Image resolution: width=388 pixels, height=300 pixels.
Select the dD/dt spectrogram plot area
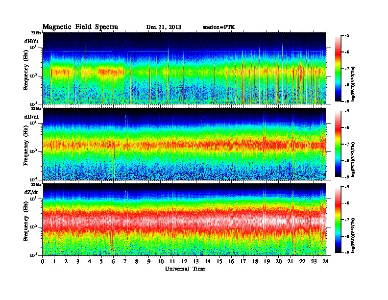point(185,144)
